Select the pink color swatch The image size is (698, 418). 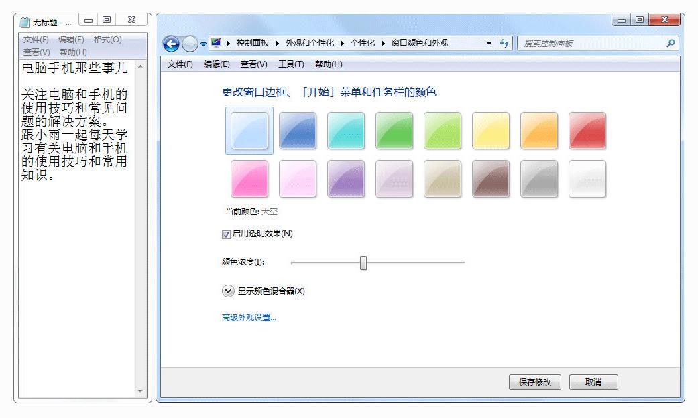(x=249, y=179)
